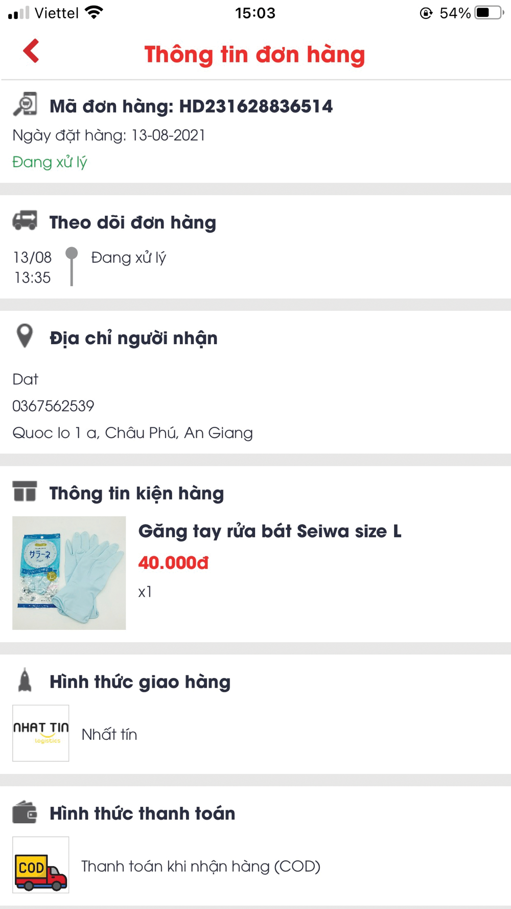Screen dimensions: 511x909
Task: Tap the Nhat Tin logistics logo
Action: point(41,733)
